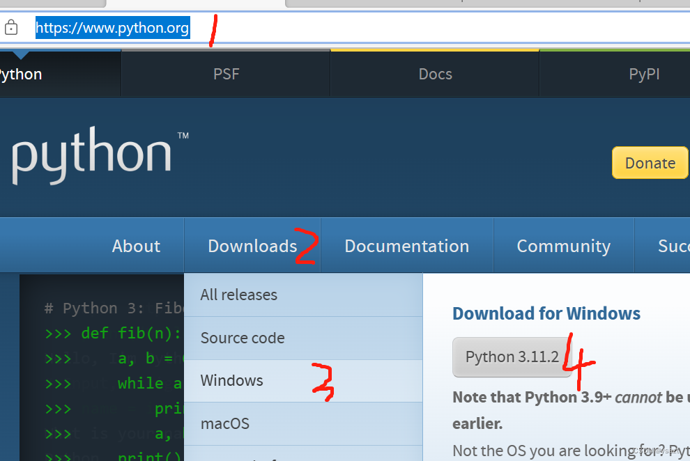The image size is (690, 461).
Task: Choose macOS in Downloads dropdown
Action: point(303,423)
